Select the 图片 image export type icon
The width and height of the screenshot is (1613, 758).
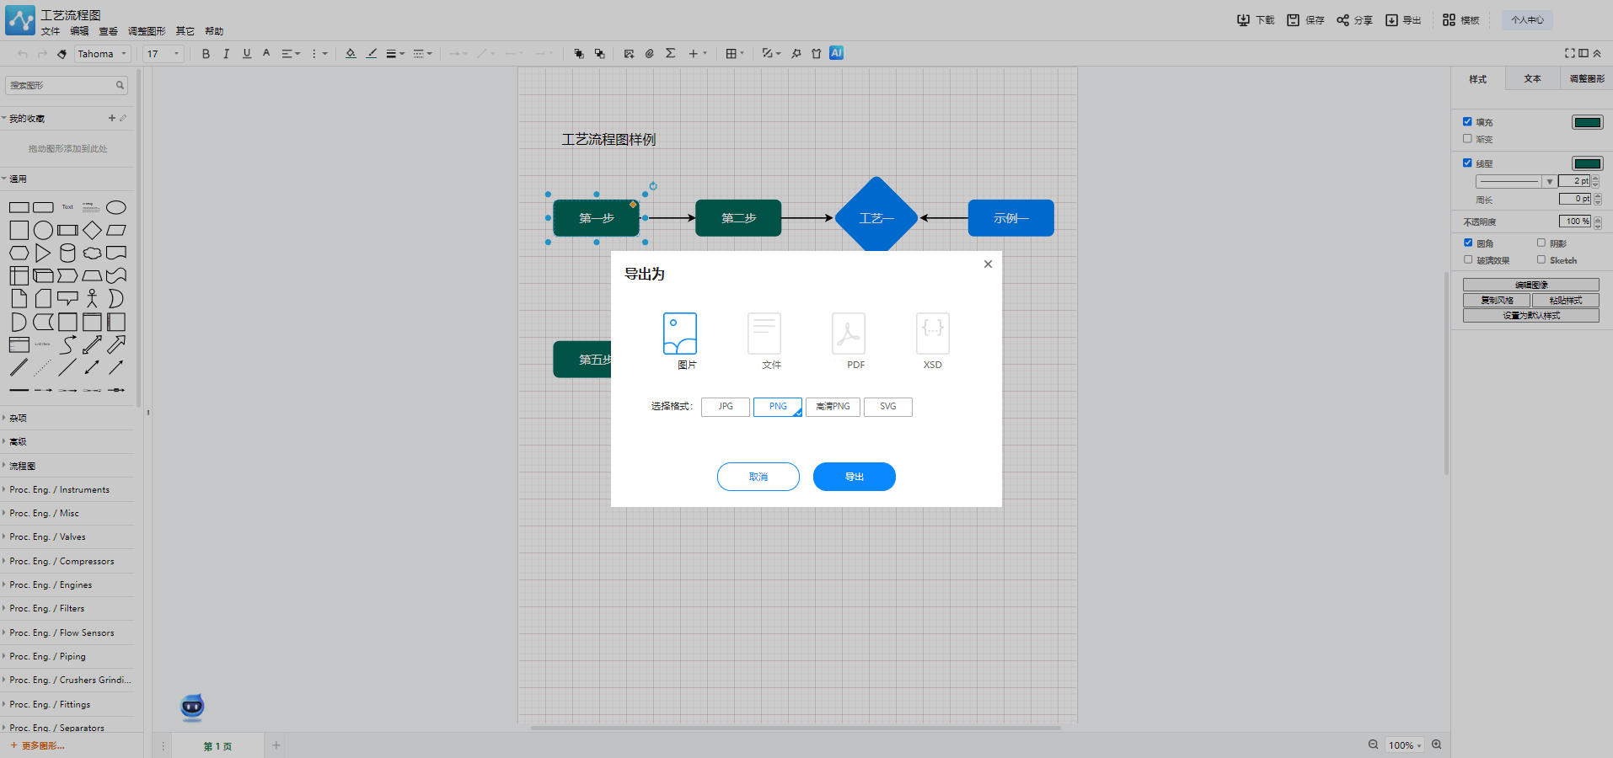[x=680, y=334]
